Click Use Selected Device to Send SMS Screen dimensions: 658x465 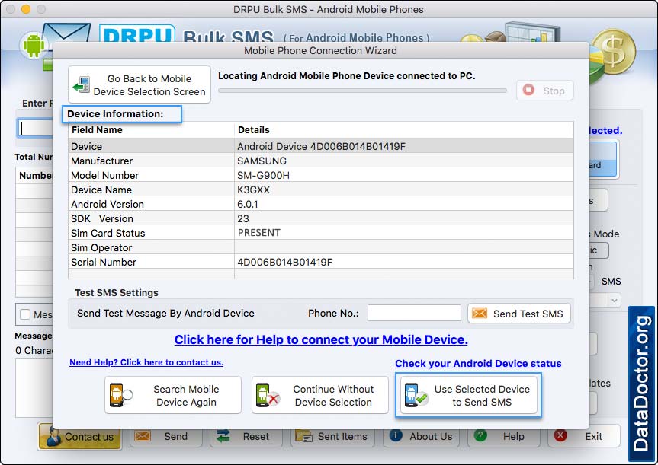pyautogui.click(x=468, y=395)
